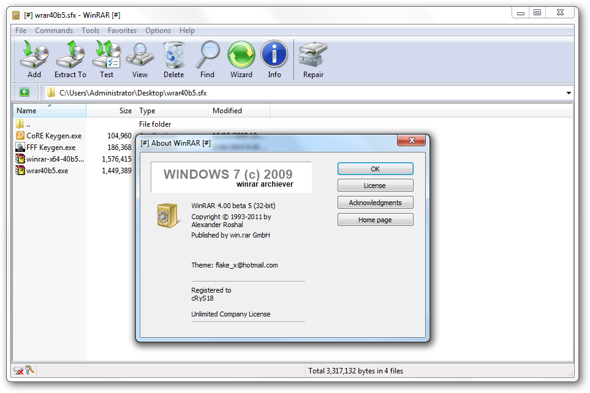Viewport: 590px width, 393px height.
Task: Click the Acknowledgments button
Action: [375, 203]
